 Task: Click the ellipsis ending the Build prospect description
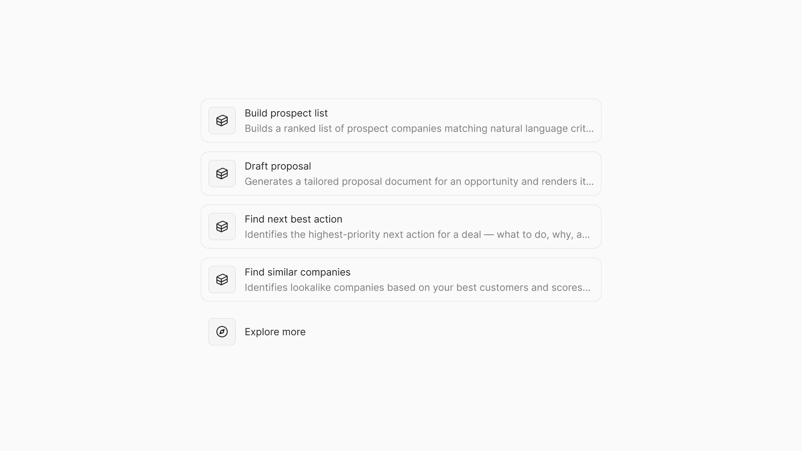click(589, 129)
